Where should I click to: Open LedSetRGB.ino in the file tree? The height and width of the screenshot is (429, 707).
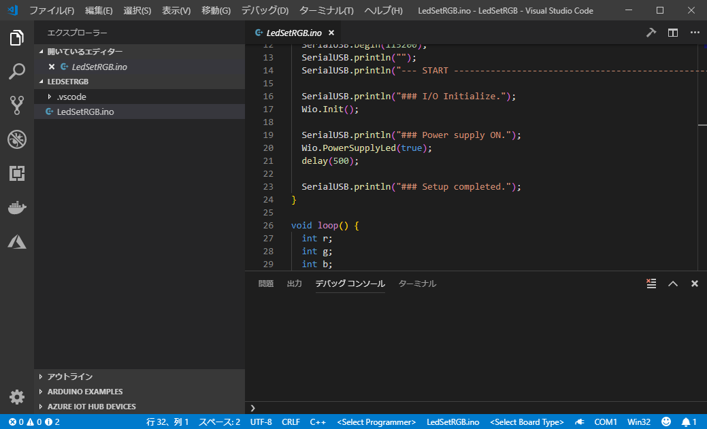[x=139, y=111]
